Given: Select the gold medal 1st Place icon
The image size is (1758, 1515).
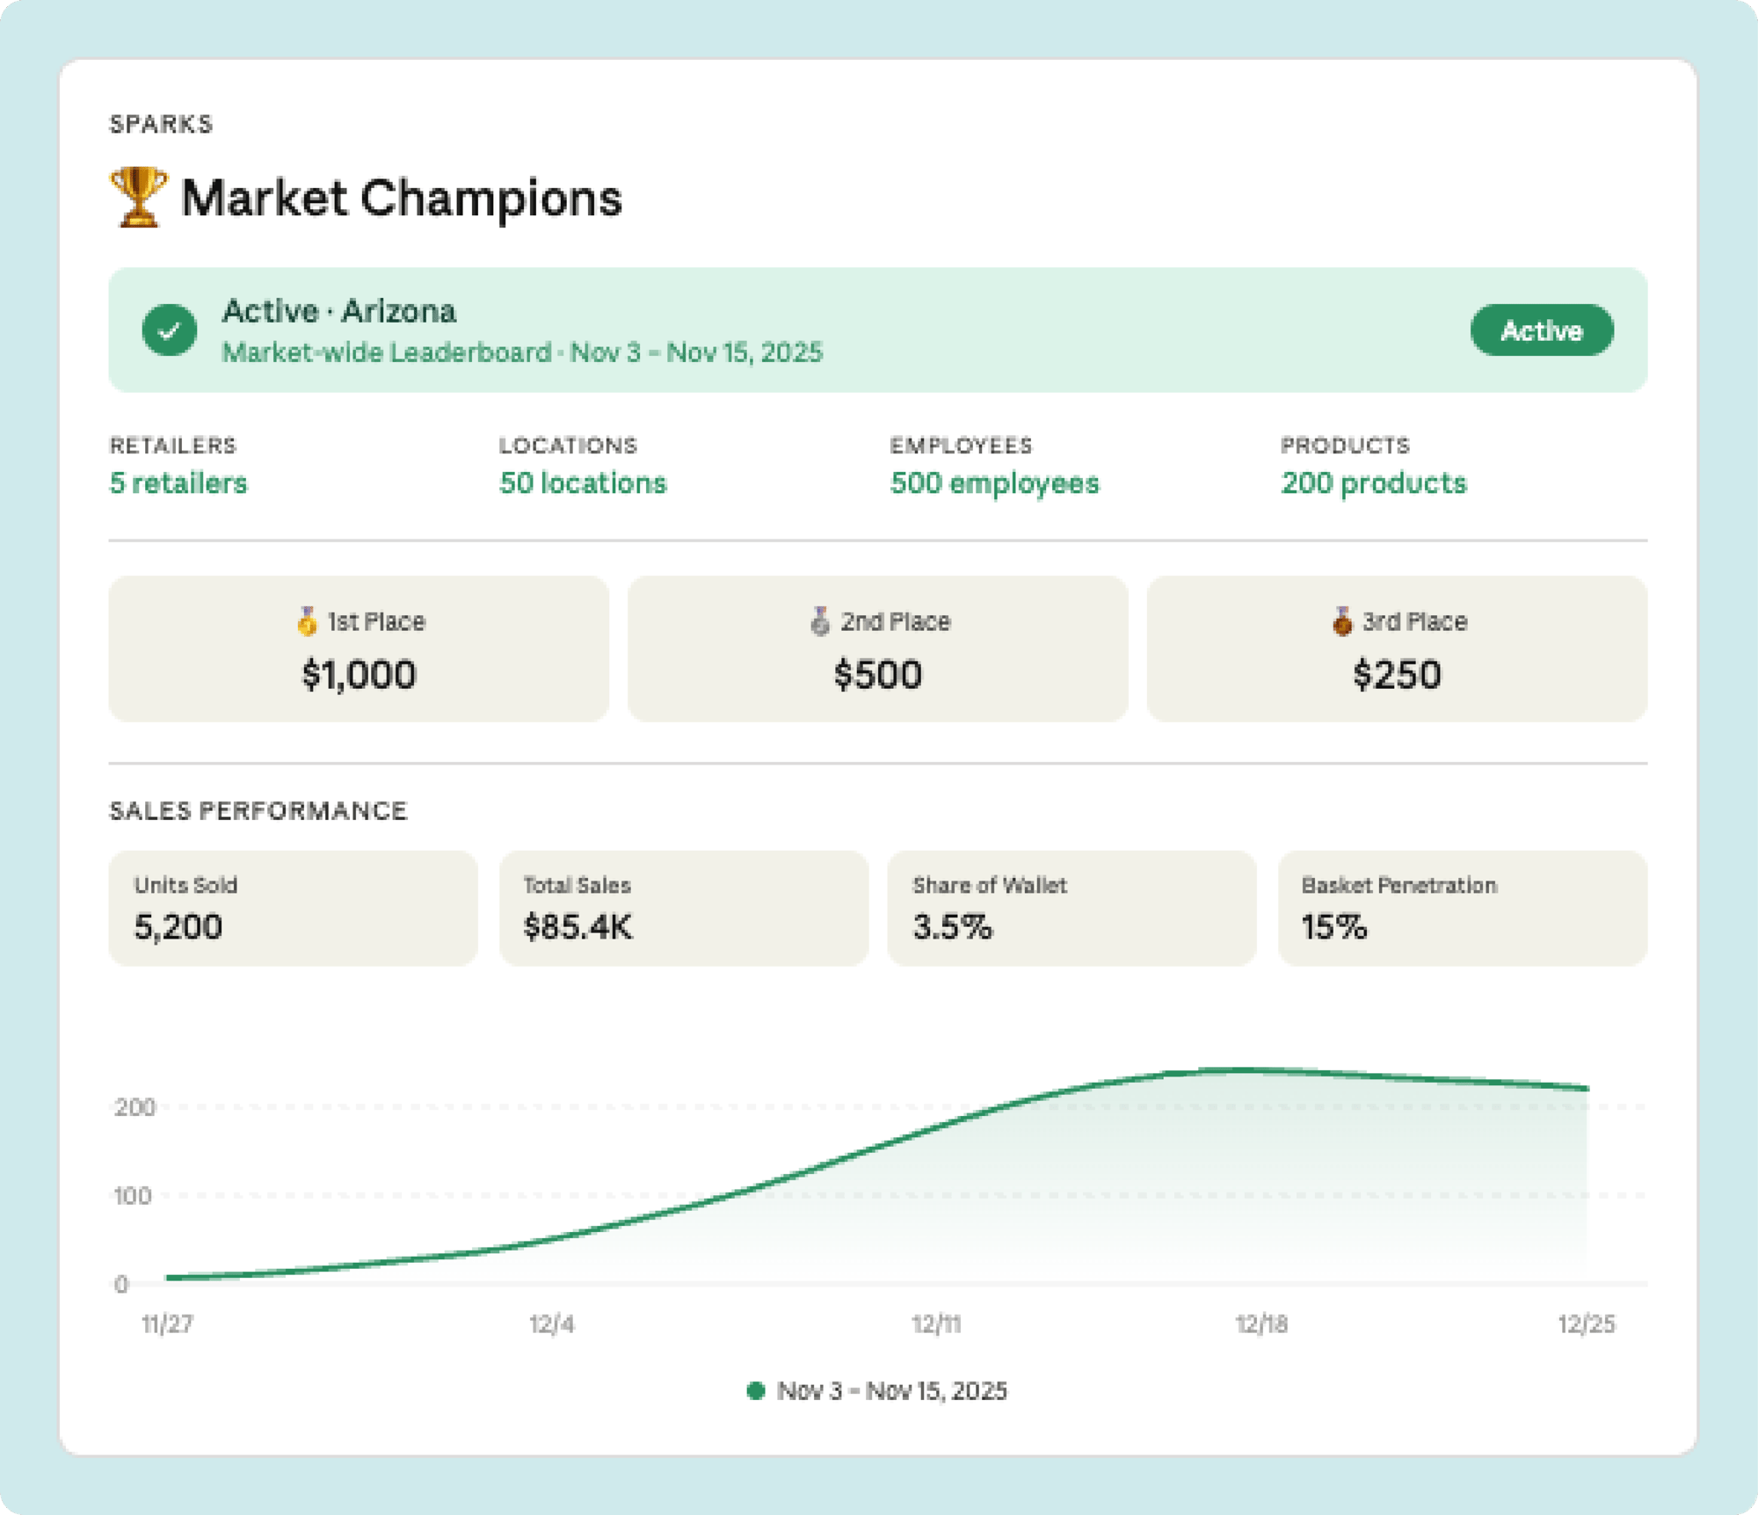Looking at the screenshot, I should pyautogui.click(x=307, y=621).
